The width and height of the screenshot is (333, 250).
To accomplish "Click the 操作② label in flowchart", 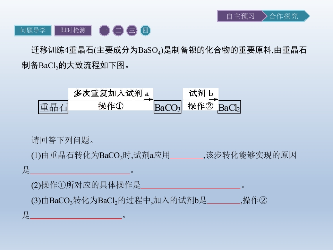I will 200,106.
